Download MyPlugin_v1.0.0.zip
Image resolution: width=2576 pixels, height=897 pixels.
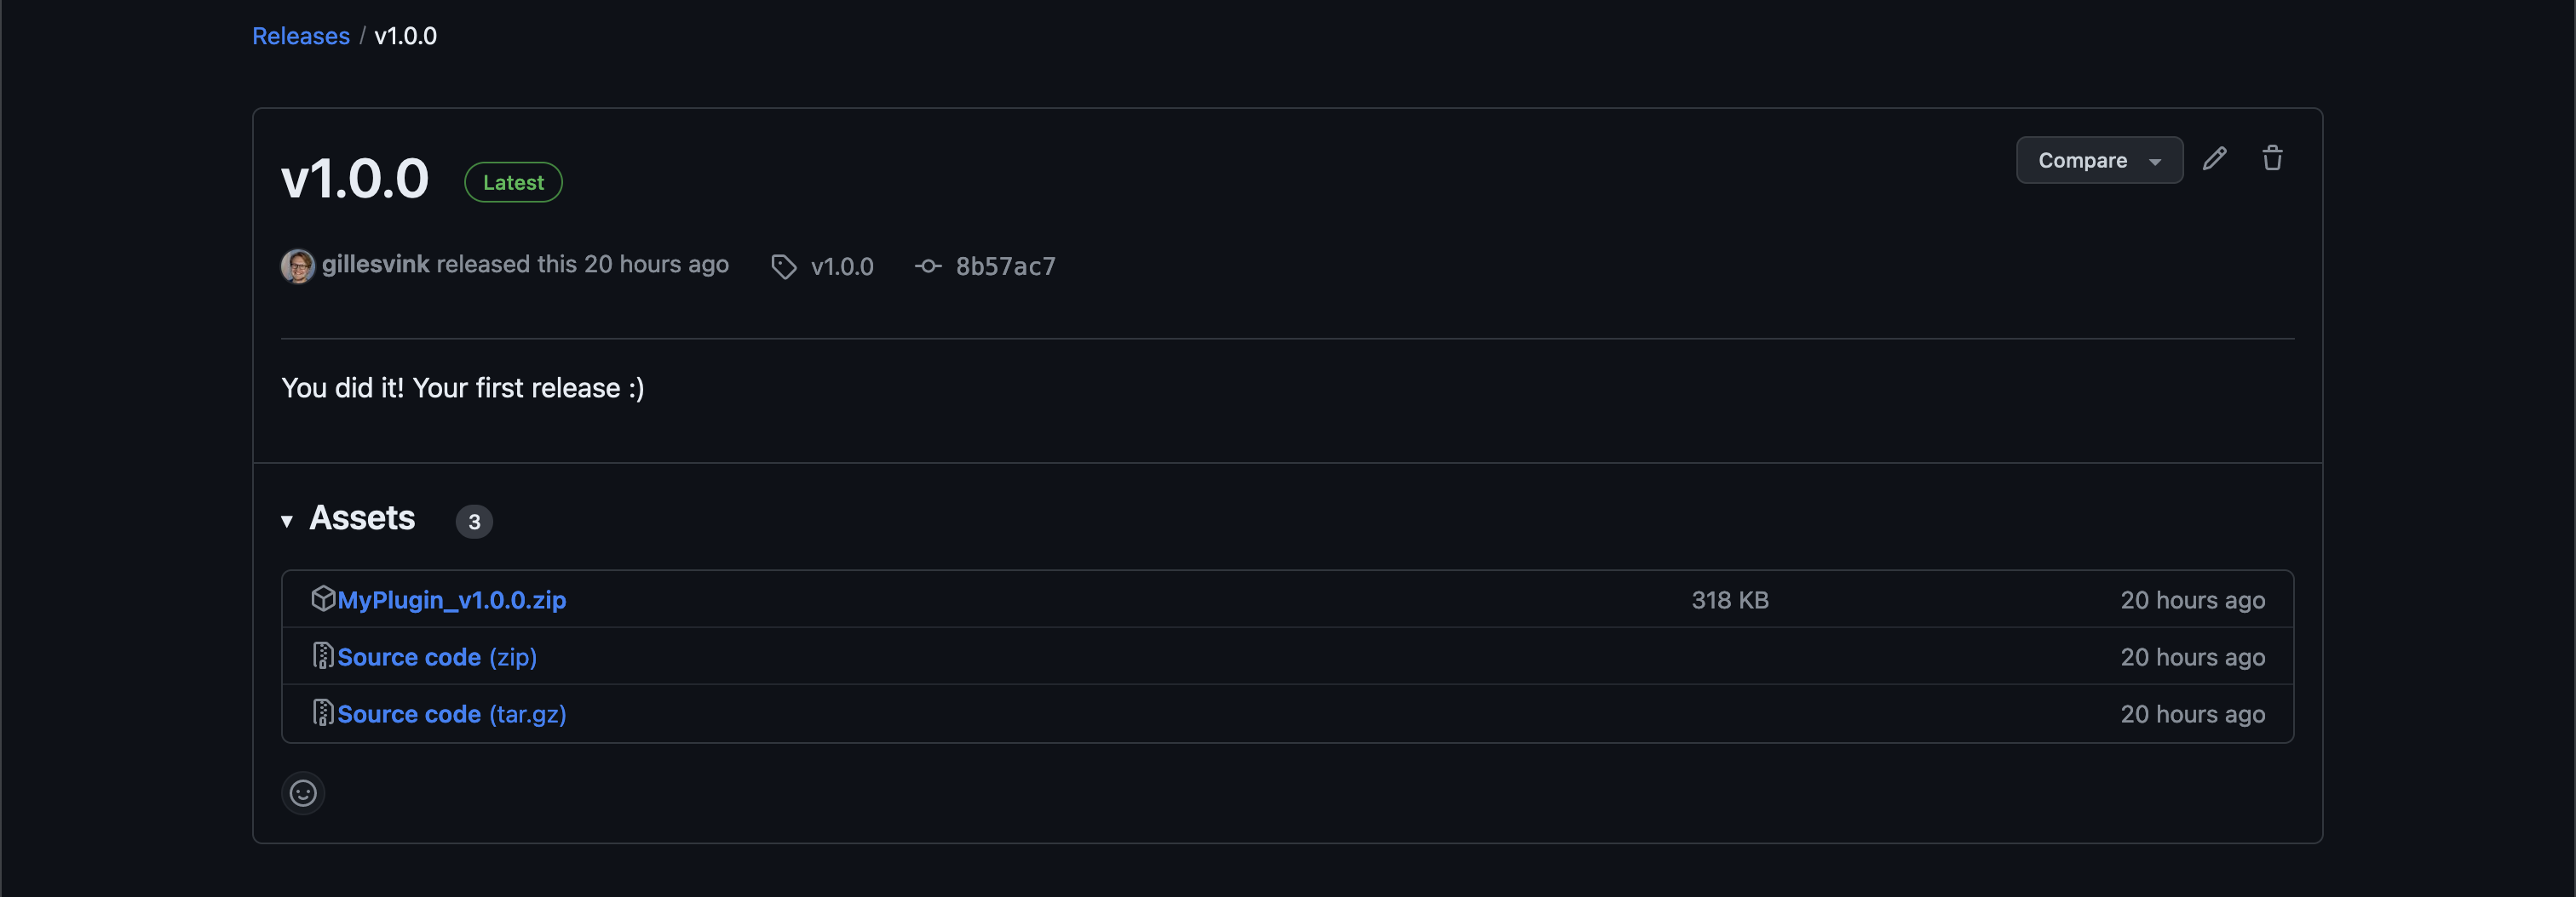pos(451,600)
